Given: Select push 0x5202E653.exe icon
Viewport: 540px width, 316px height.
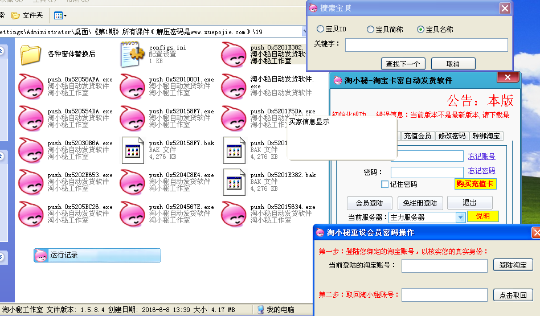Looking at the screenshot, I should tap(31, 182).
